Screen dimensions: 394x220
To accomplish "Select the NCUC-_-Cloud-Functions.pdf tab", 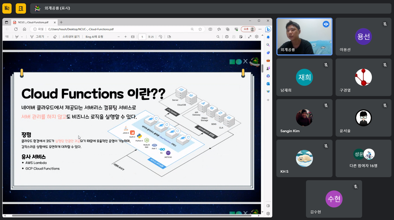I will 34,22.
